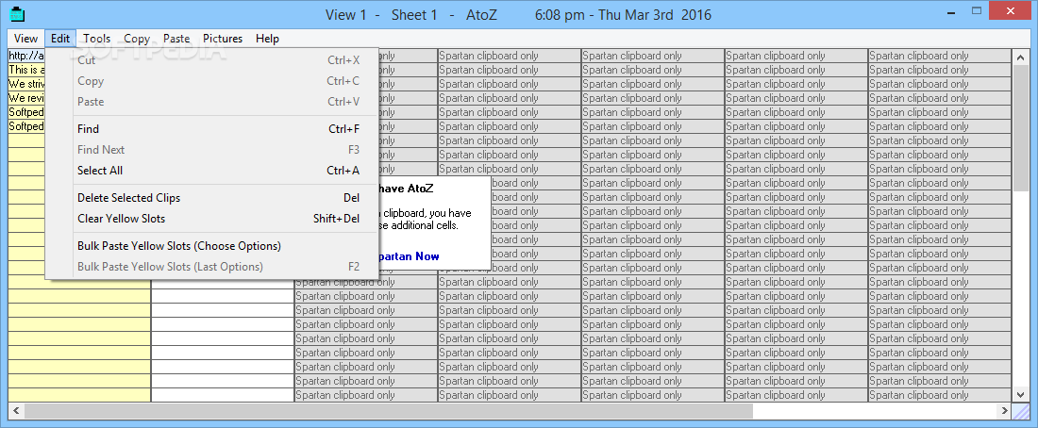Viewport: 1038px width, 428px height.
Task: Click the resize grip at the window corner
Action: [1021, 411]
